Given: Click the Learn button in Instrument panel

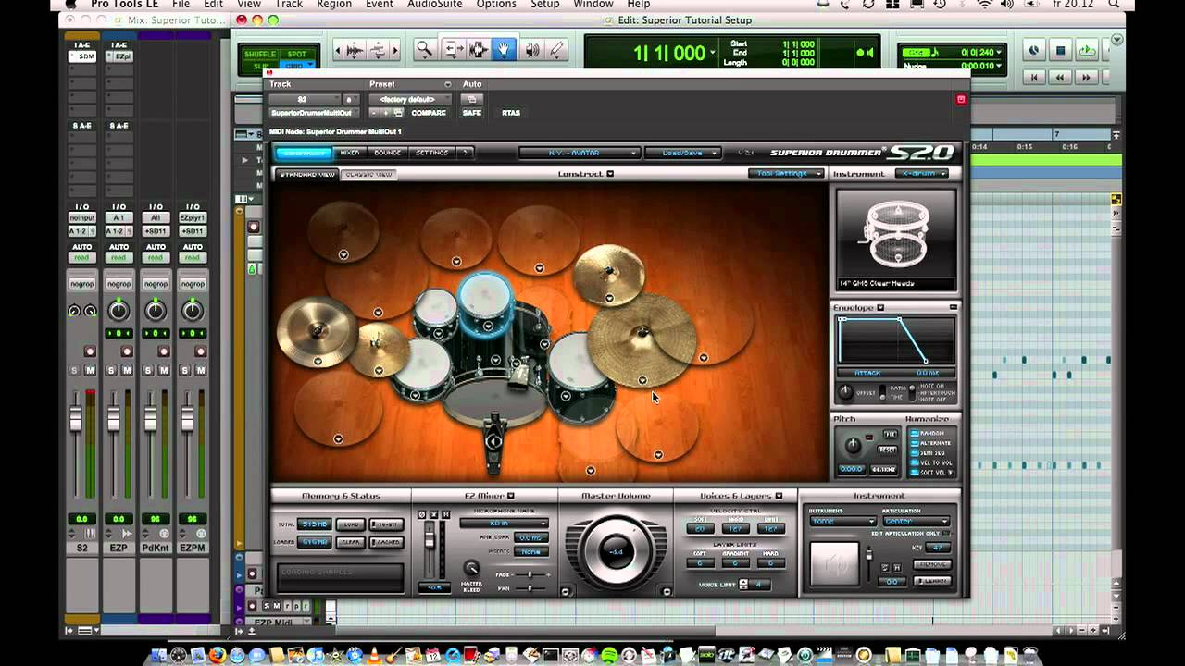Looking at the screenshot, I should point(931,581).
